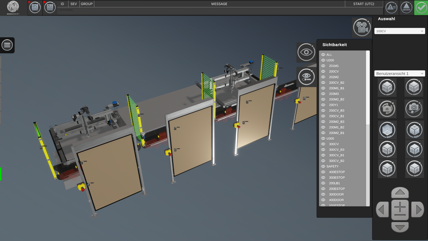Click the eye with options icon
Viewport: 428px width, 241px height.
pyautogui.click(x=306, y=77)
